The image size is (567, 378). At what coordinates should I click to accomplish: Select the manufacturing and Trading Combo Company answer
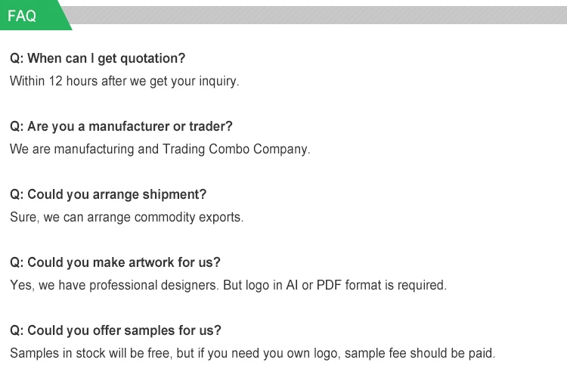160,149
